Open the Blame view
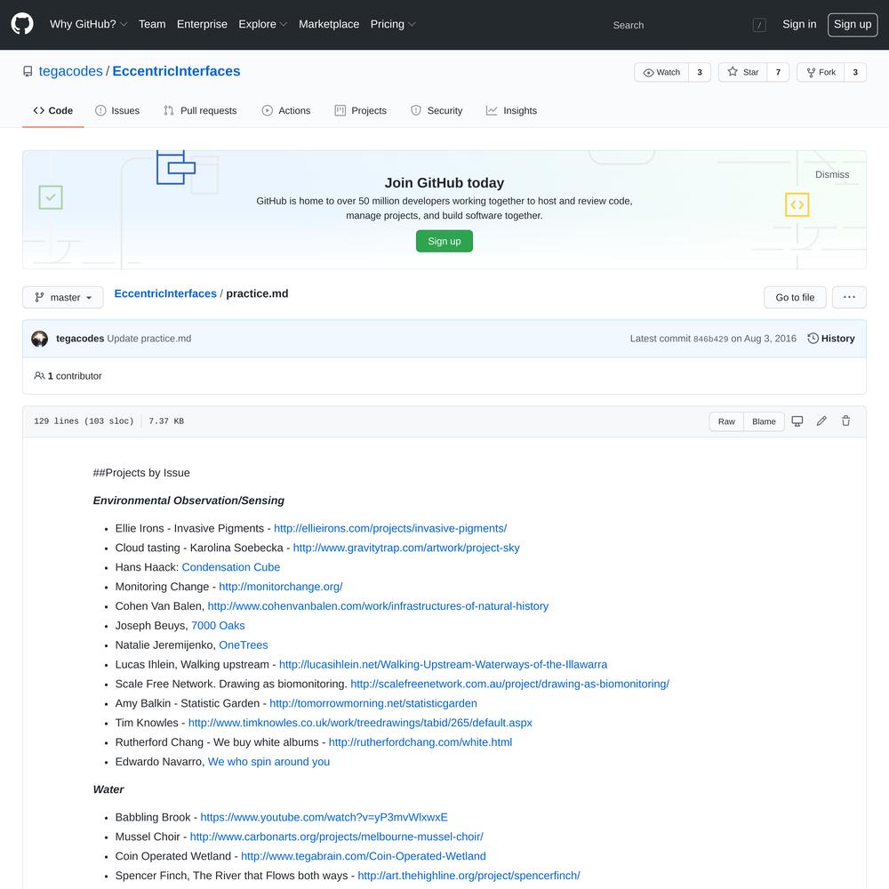889x889 pixels. pyautogui.click(x=764, y=421)
